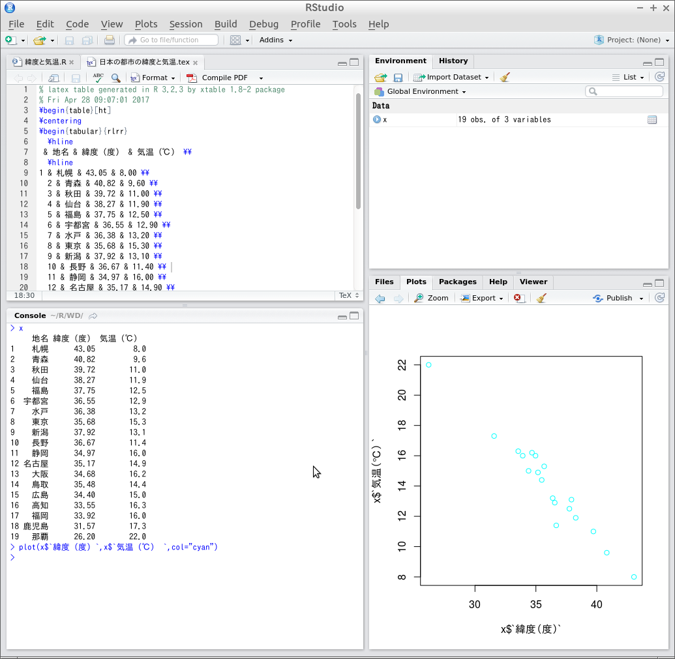Click the TeX file type selector in status bar
Screen dimensions: 675x659
click(x=349, y=295)
